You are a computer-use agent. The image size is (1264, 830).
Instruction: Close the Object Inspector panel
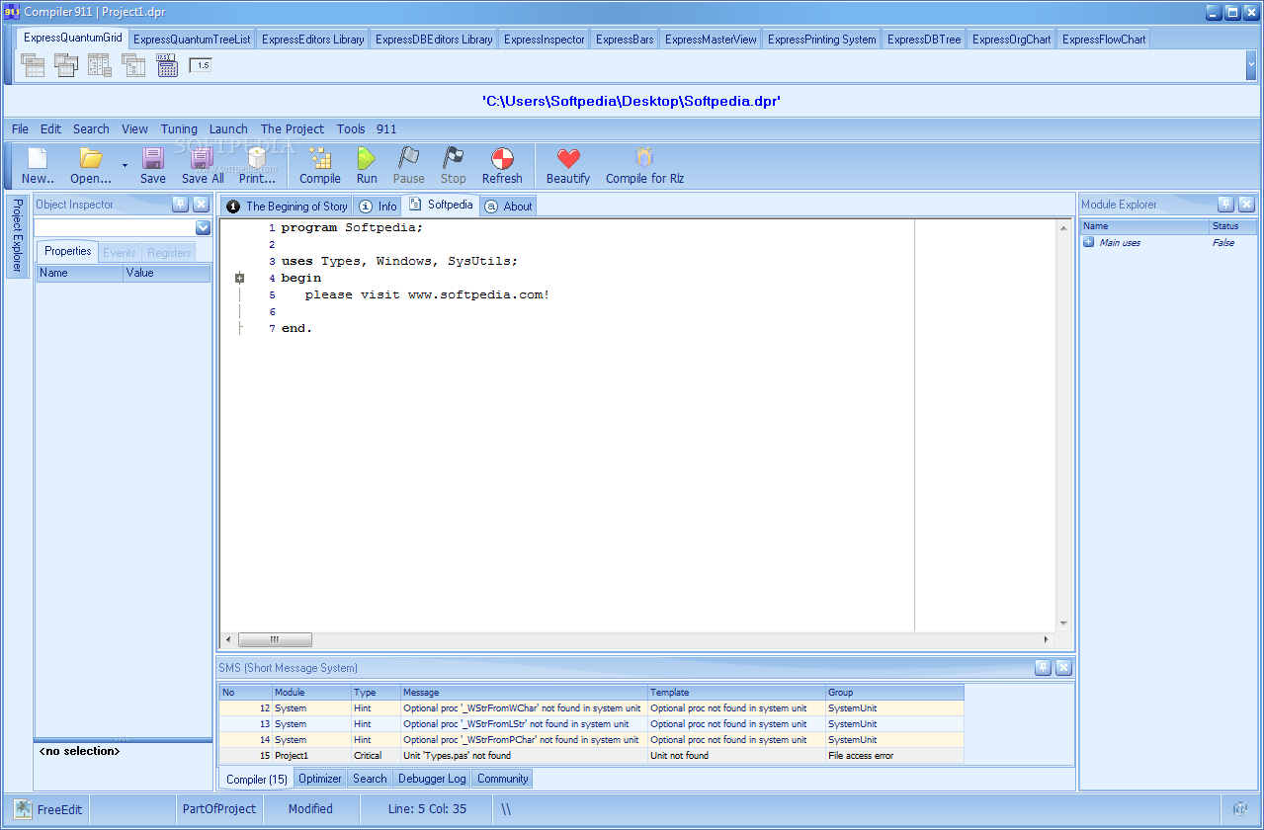click(201, 205)
